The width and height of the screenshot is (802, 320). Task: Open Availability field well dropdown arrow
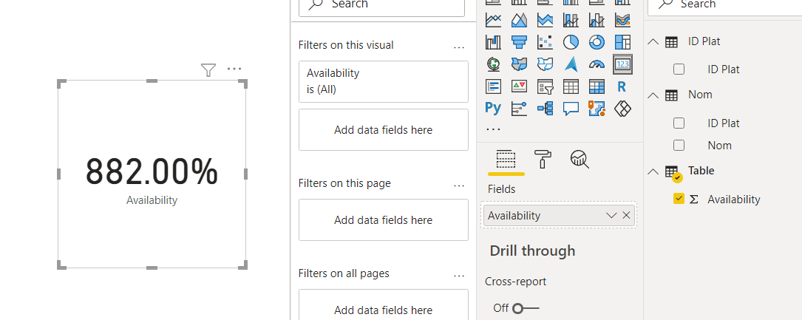pos(611,215)
